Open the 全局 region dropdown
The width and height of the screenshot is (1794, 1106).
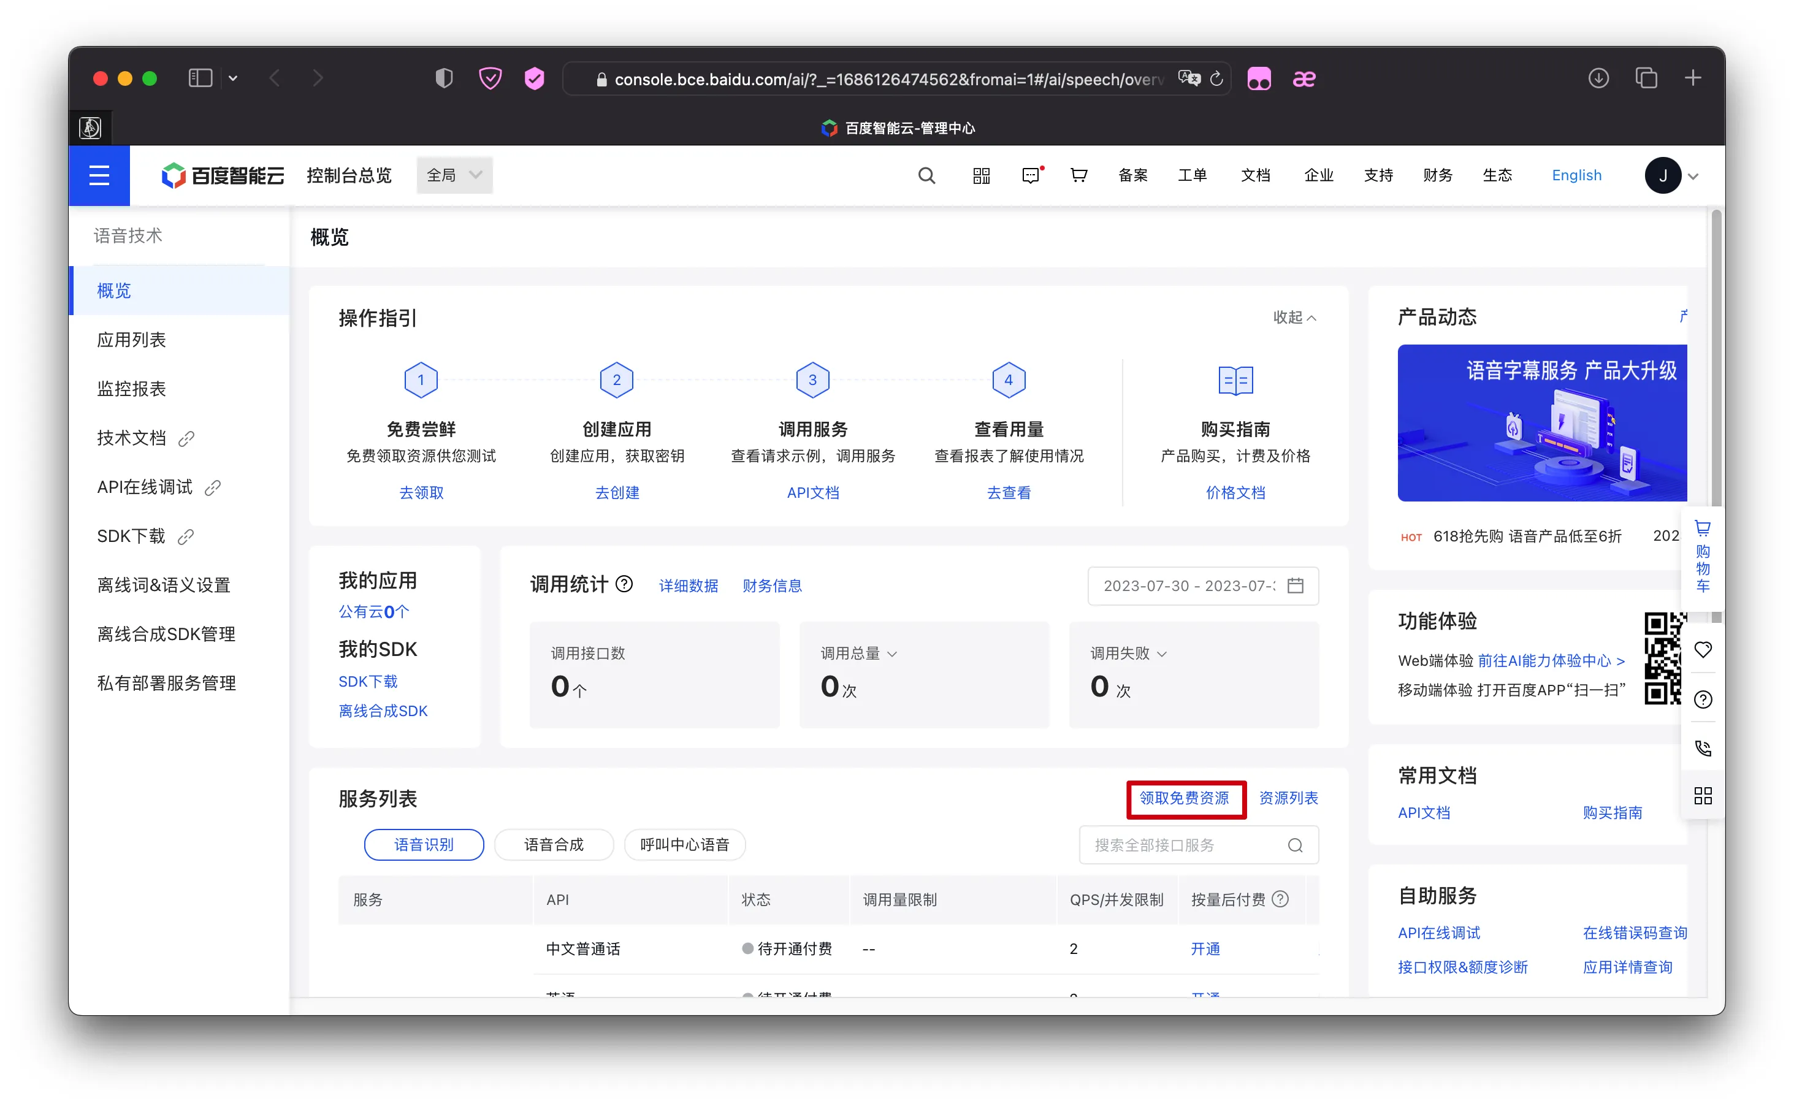pyautogui.click(x=454, y=175)
